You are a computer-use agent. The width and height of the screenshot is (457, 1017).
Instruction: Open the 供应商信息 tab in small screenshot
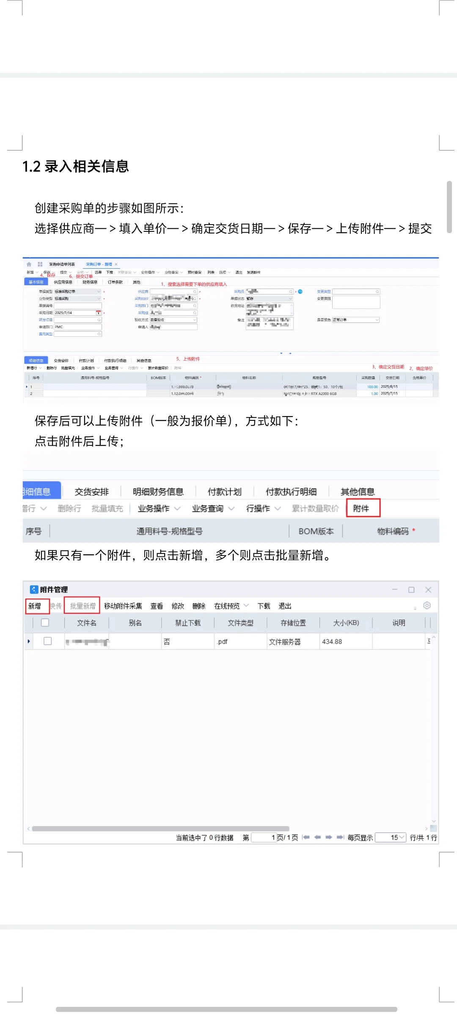pos(63,282)
